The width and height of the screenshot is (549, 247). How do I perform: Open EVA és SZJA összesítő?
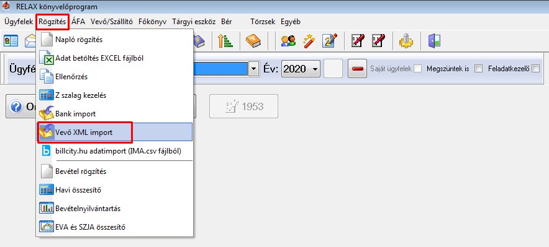pyautogui.click(x=115, y=227)
